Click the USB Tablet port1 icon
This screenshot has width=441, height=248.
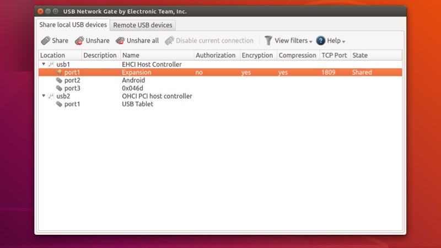(59, 104)
